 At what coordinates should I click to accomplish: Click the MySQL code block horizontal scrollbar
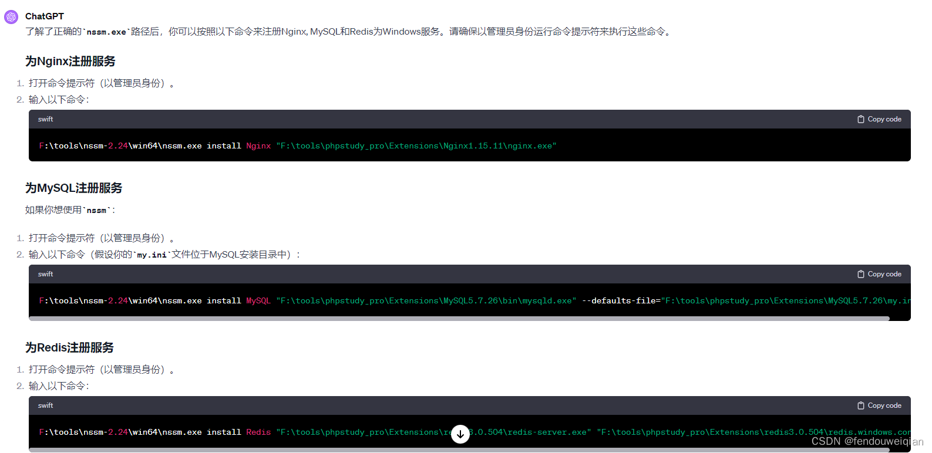[x=459, y=319]
